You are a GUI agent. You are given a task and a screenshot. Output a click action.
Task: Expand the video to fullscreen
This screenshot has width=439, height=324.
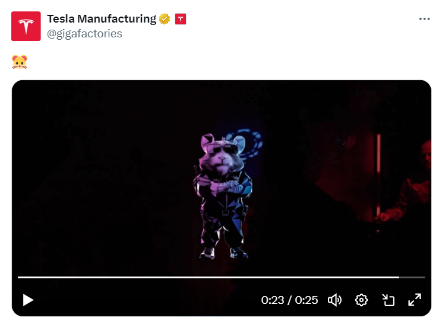coord(415,300)
